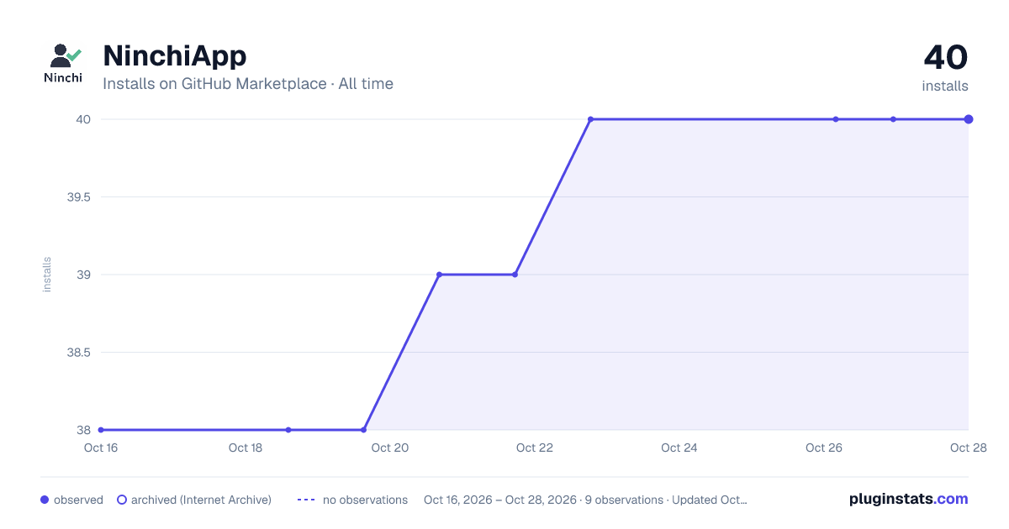Click the subtitle 'Installs on GitHub Marketplace · All time'
Image resolution: width=1009 pixels, height=529 pixels.
coord(248,84)
